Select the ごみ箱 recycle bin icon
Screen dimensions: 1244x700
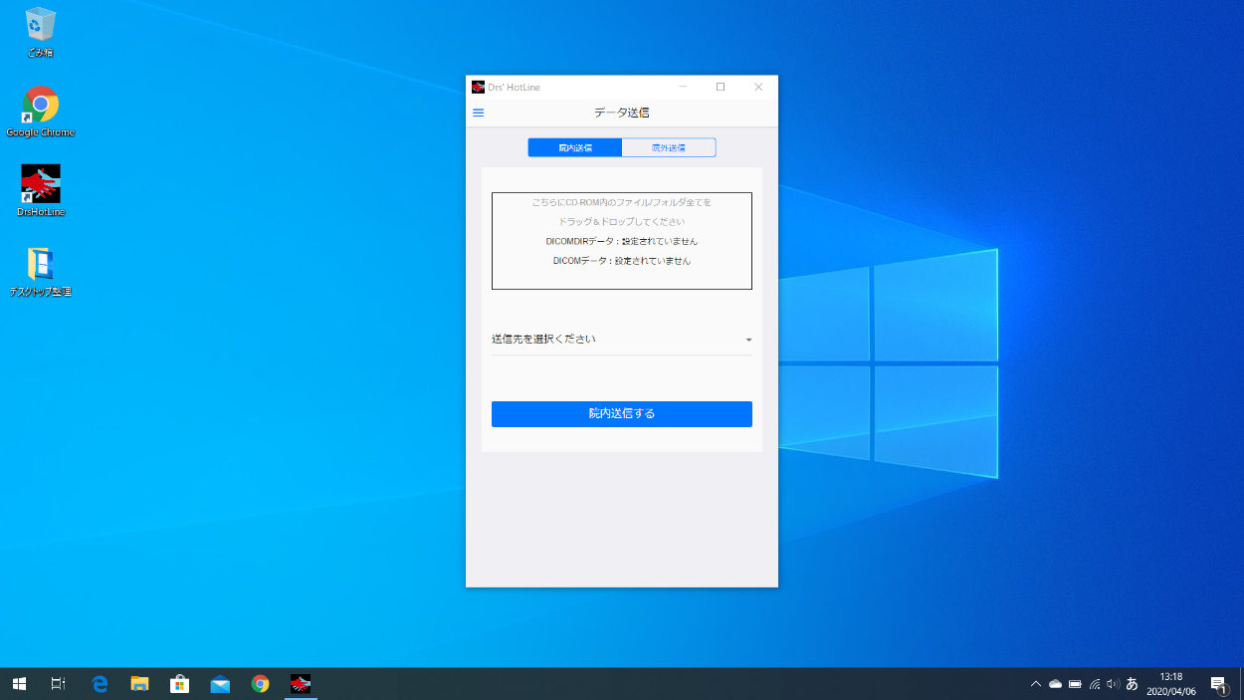click(41, 26)
